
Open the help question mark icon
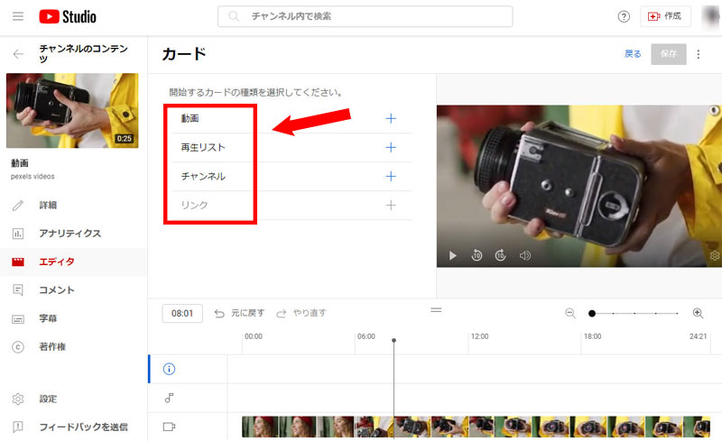624,16
